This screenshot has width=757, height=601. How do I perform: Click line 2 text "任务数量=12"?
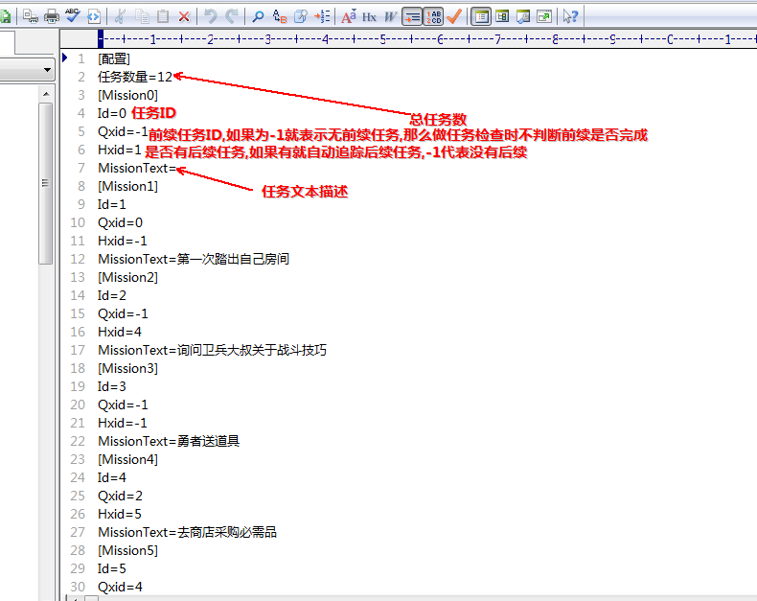[x=135, y=77]
